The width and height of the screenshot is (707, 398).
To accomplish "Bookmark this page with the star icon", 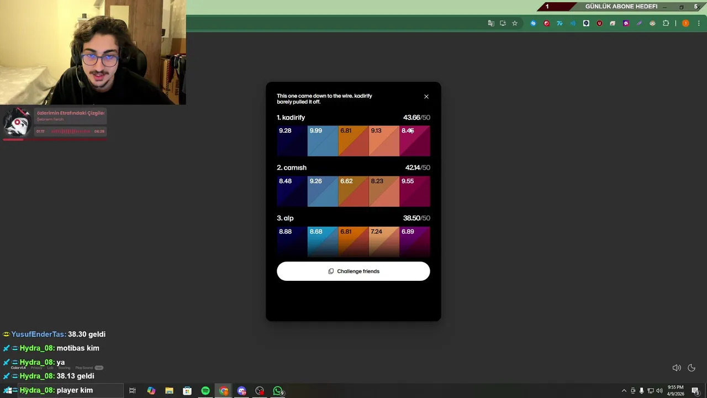I will [x=515, y=23].
